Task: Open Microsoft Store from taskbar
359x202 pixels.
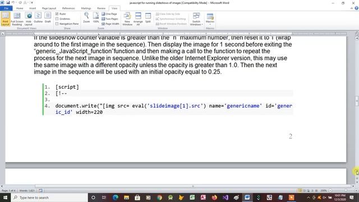Action: pos(137,198)
